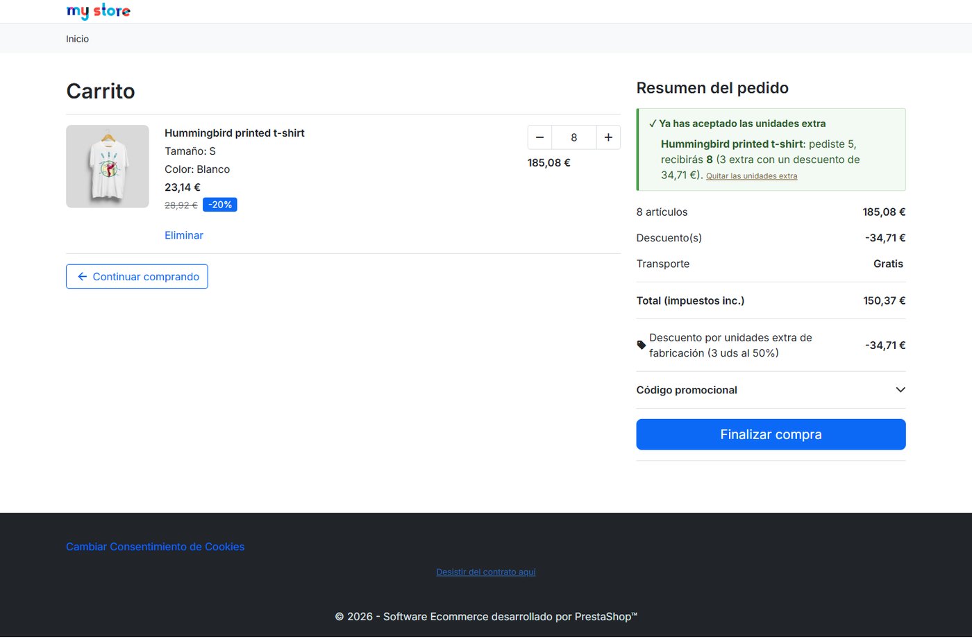Select the struck-through price 28,92 €

click(181, 205)
